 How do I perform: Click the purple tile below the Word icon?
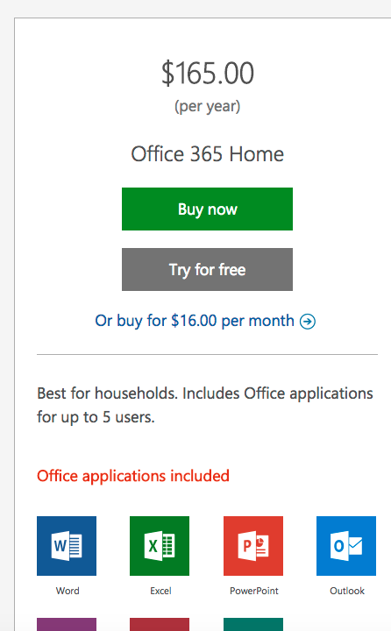point(67,624)
